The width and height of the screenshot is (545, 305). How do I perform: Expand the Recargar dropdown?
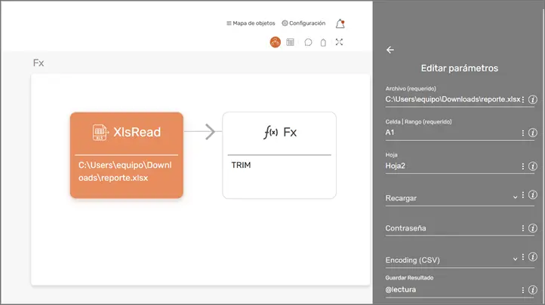516,197
